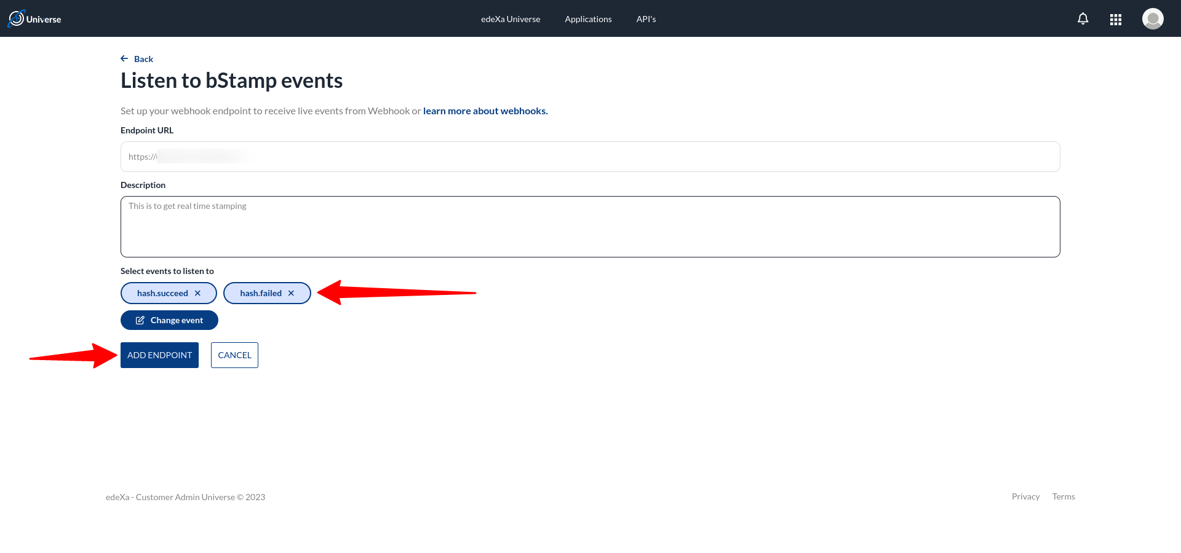This screenshot has height=553, width=1181.
Task: Click the Change event button
Action: (x=169, y=320)
